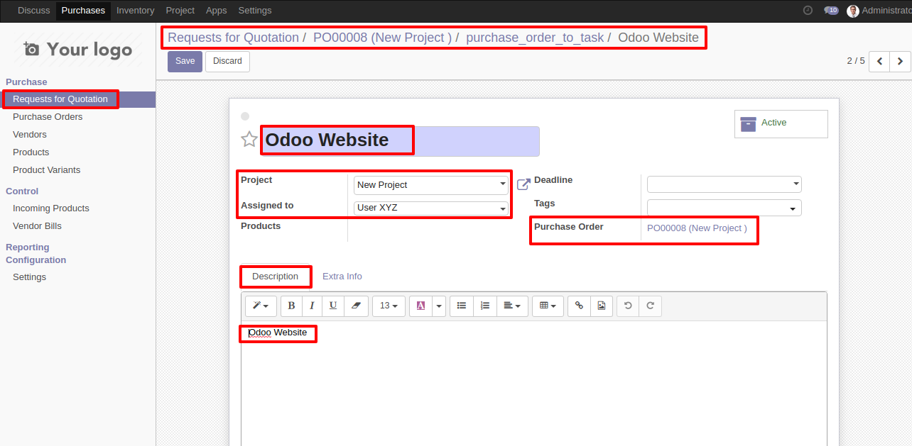The height and width of the screenshot is (446, 912).
Task: Open Product Variants in sidebar
Action: tap(47, 170)
